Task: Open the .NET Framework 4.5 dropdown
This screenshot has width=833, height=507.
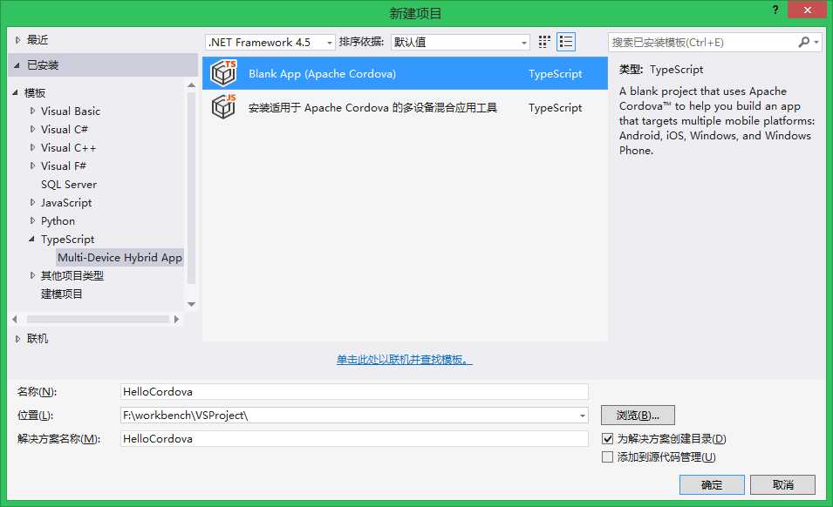Action: tap(270, 42)
